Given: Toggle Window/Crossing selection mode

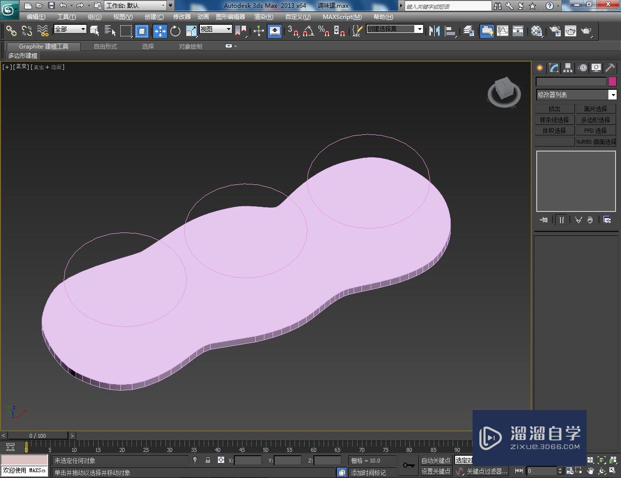Looking at the screenshot, I should [142, 31].
